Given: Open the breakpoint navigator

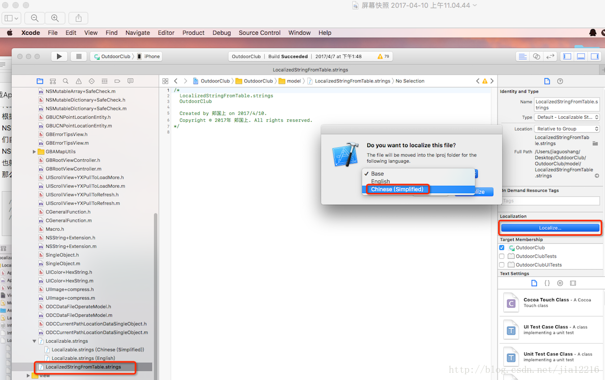Looking at the screenshot, I should (x=117, y=81).
